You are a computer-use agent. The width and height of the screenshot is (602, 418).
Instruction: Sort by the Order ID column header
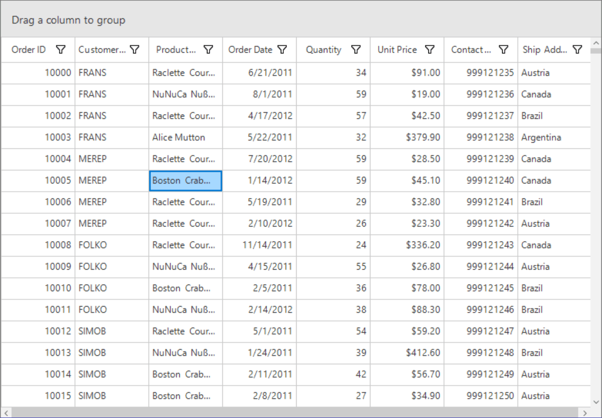pos(30,49)
